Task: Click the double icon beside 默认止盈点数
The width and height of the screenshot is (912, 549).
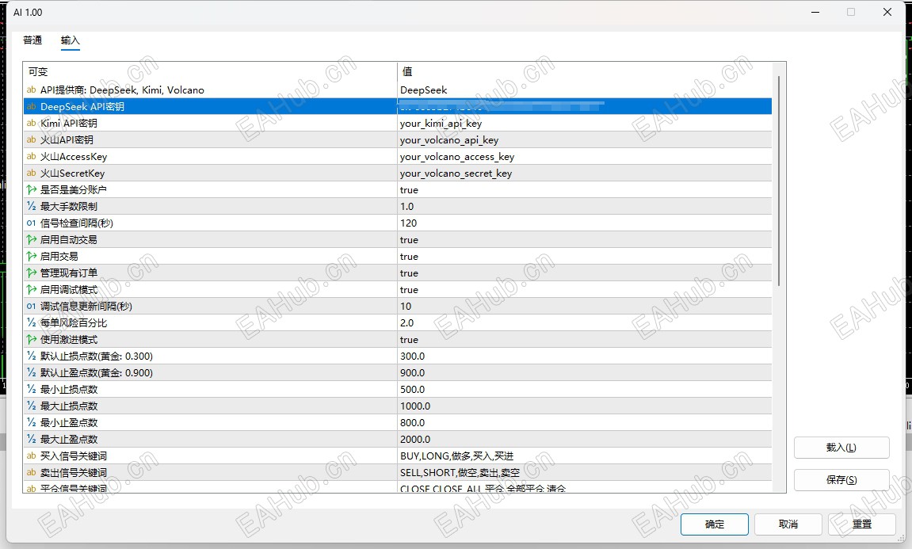Action: tap(32, 373)
